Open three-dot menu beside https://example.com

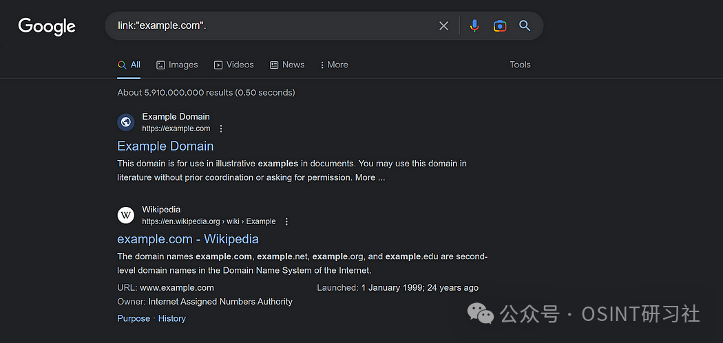(221, 129)
